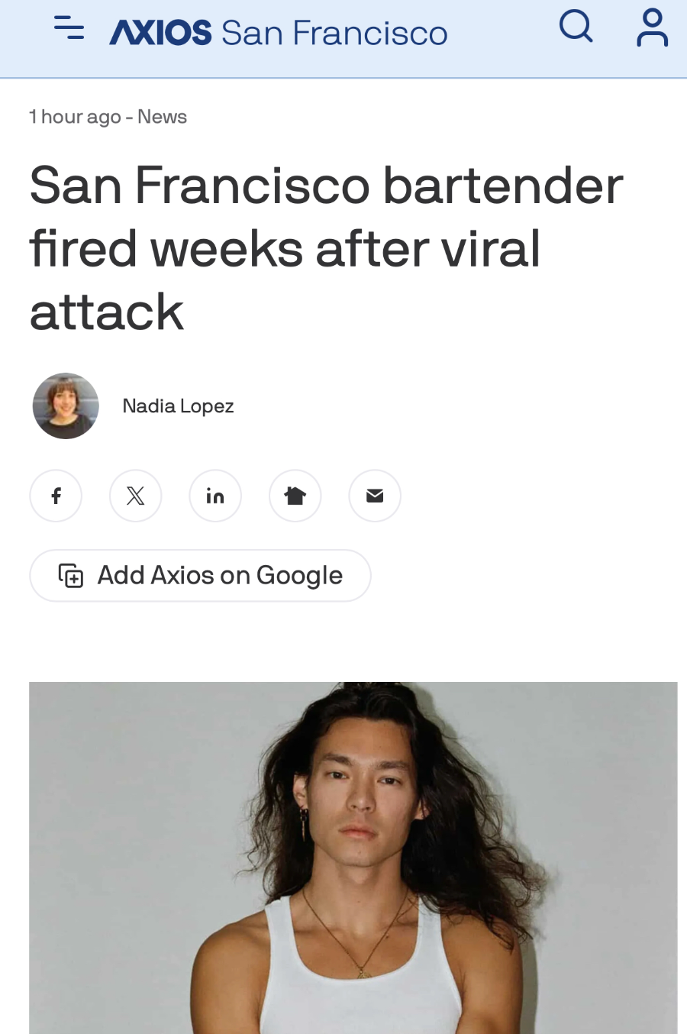Screen dimensions: 687x1034
Task: Click the 1 hour ago timestamp
Action: [x=75, y=117]
